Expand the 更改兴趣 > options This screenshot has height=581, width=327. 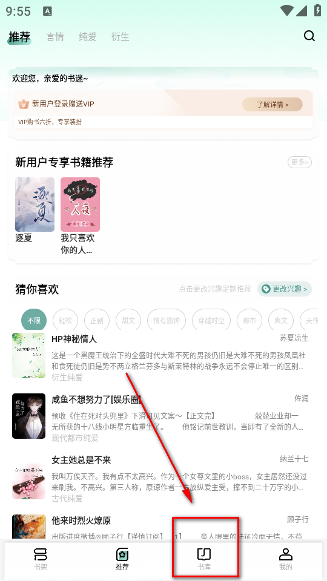click(x=285, y=289)
